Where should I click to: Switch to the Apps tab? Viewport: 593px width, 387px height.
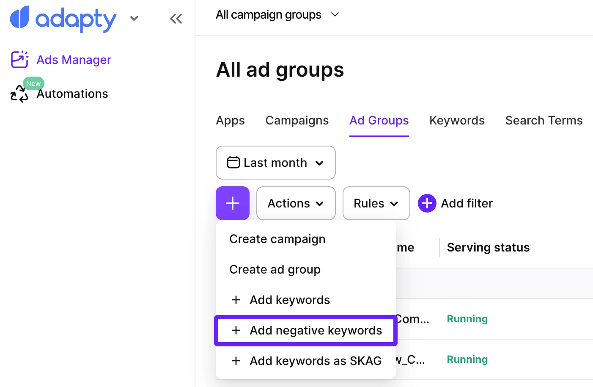tap(230, 120)
